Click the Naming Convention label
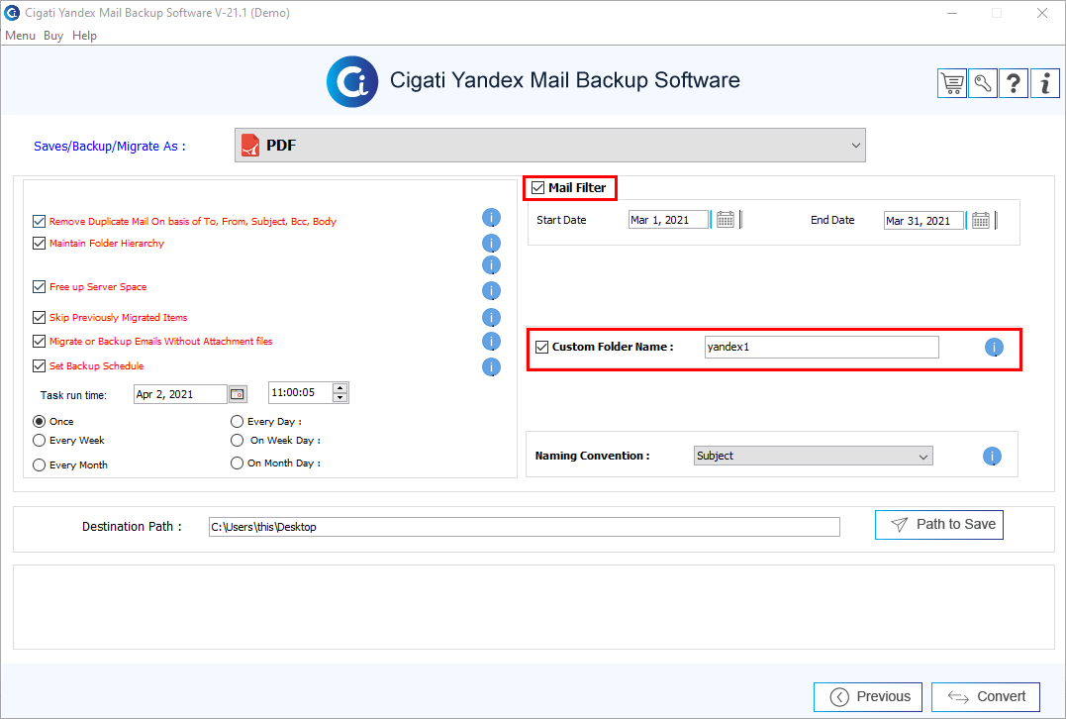Viewport: 1066px width, 719px height. pos(592,456)
